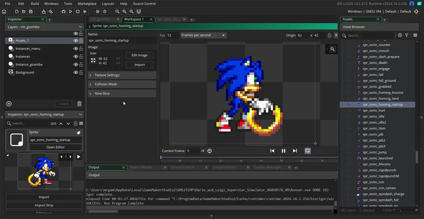Stop the game with the square icon
The width and height of the screenshot is (424, 219).
pos(78,12)
